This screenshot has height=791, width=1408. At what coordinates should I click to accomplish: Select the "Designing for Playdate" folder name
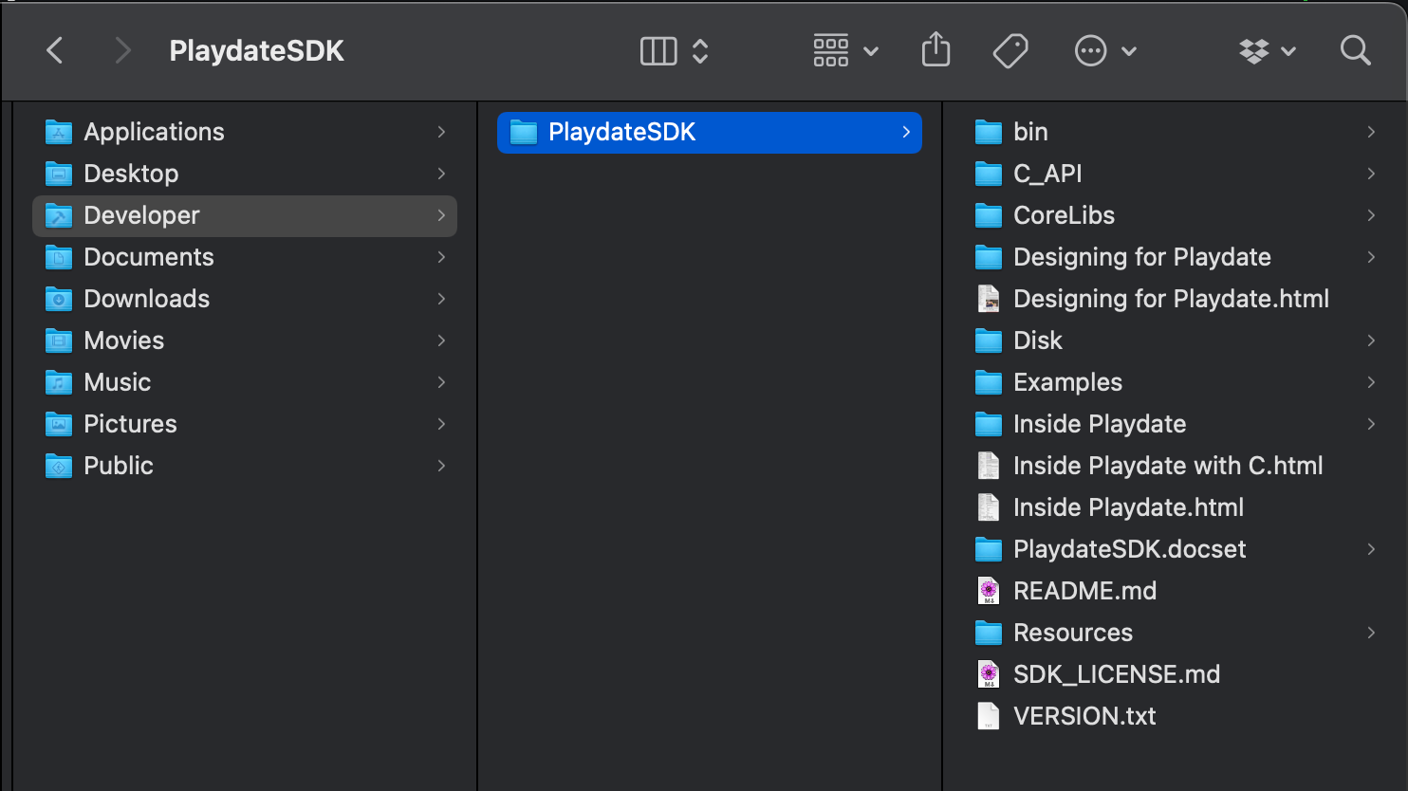click(1142, 257)
